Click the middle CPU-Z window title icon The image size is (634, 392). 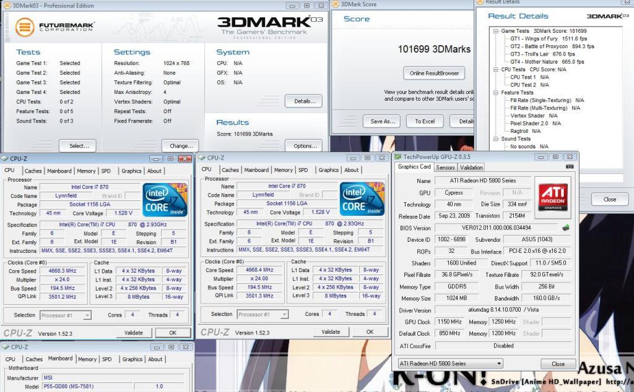pos(201,158)
